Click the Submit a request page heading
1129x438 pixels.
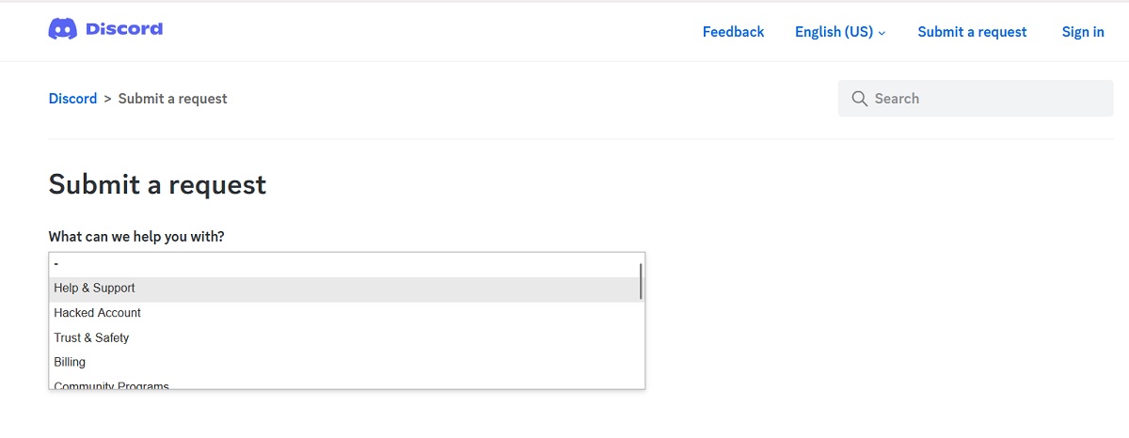tap(157, 184)
